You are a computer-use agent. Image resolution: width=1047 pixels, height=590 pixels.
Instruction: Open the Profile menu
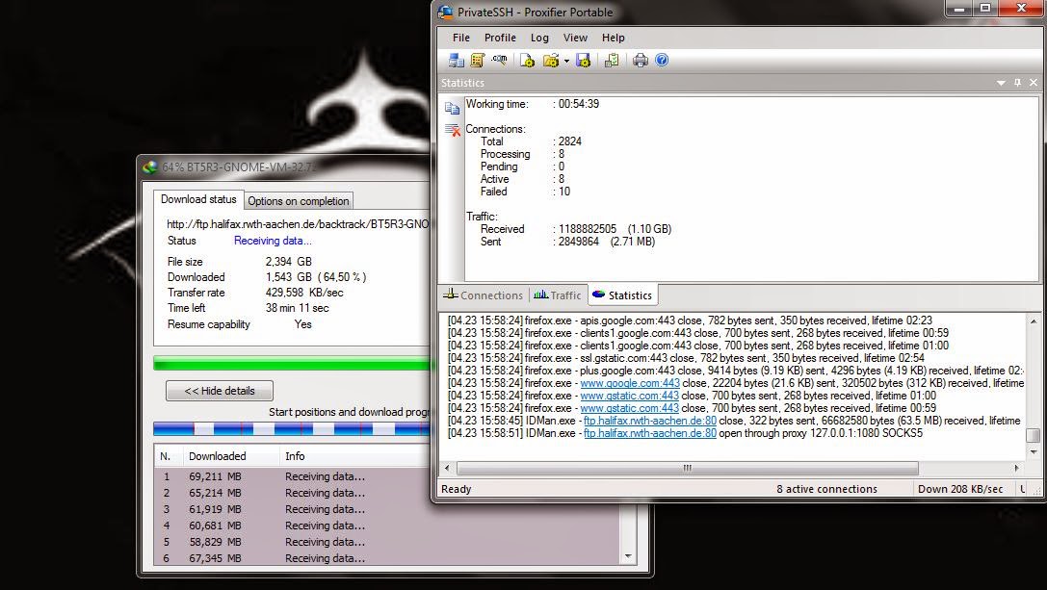[x=500, y=38]
